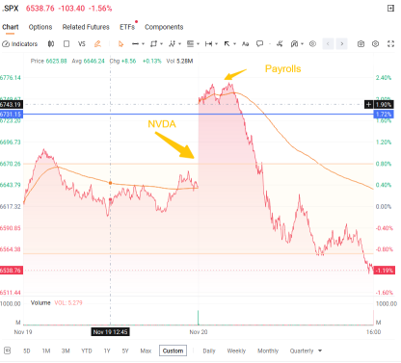The height and width of the screenshot is (363, 401).
Task: Click the Avg 6646.24 readout
Action: (x=88, y=61)
